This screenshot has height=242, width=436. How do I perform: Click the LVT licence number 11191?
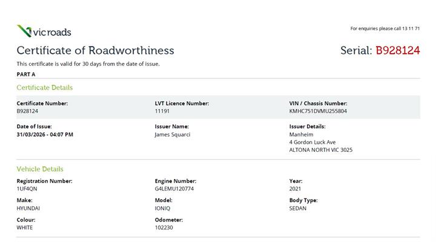(162, 111)
